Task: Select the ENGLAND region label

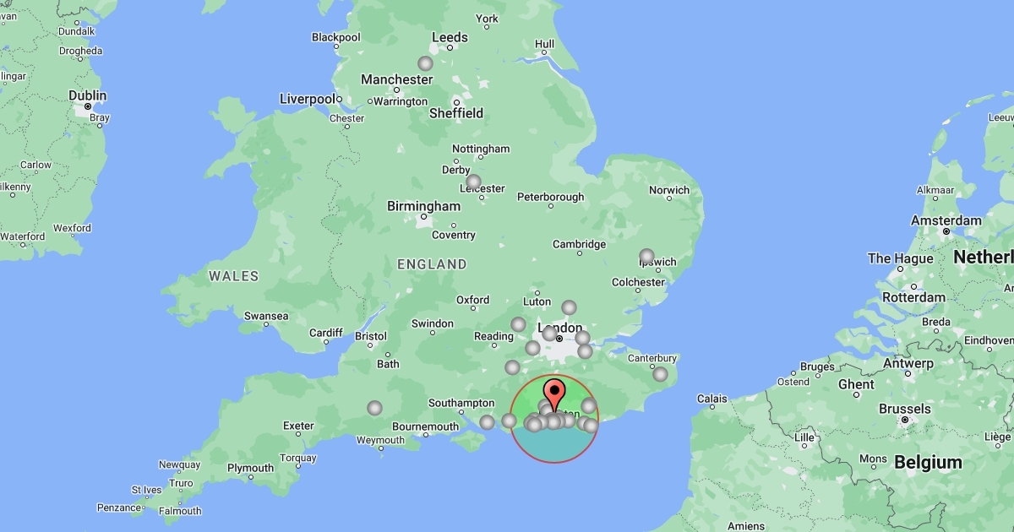Action: [432, 264]
